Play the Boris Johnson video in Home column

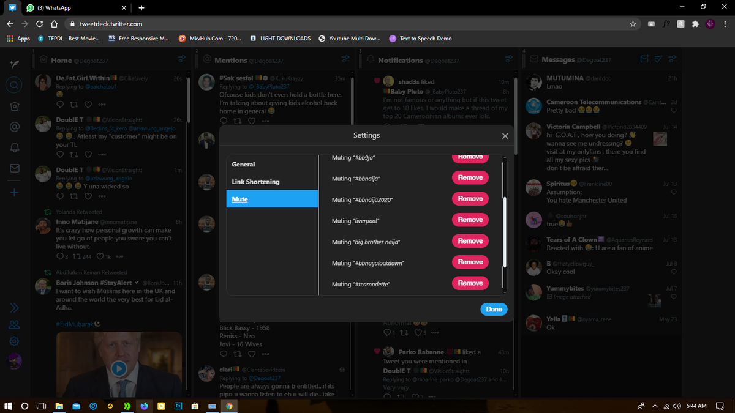pyautogui.click(x=119, y=368)
